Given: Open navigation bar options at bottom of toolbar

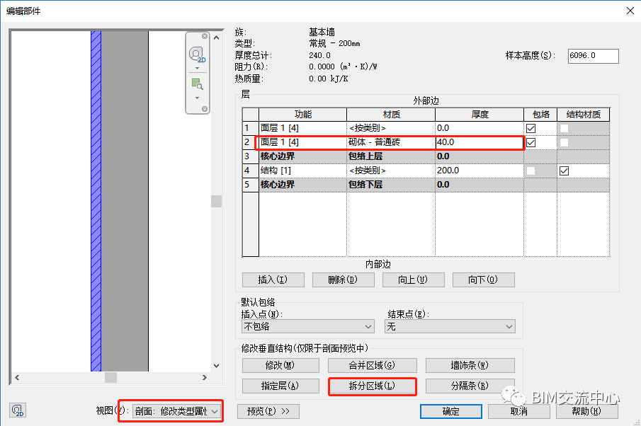Looking at the screenshot, I should click(205, 109).
